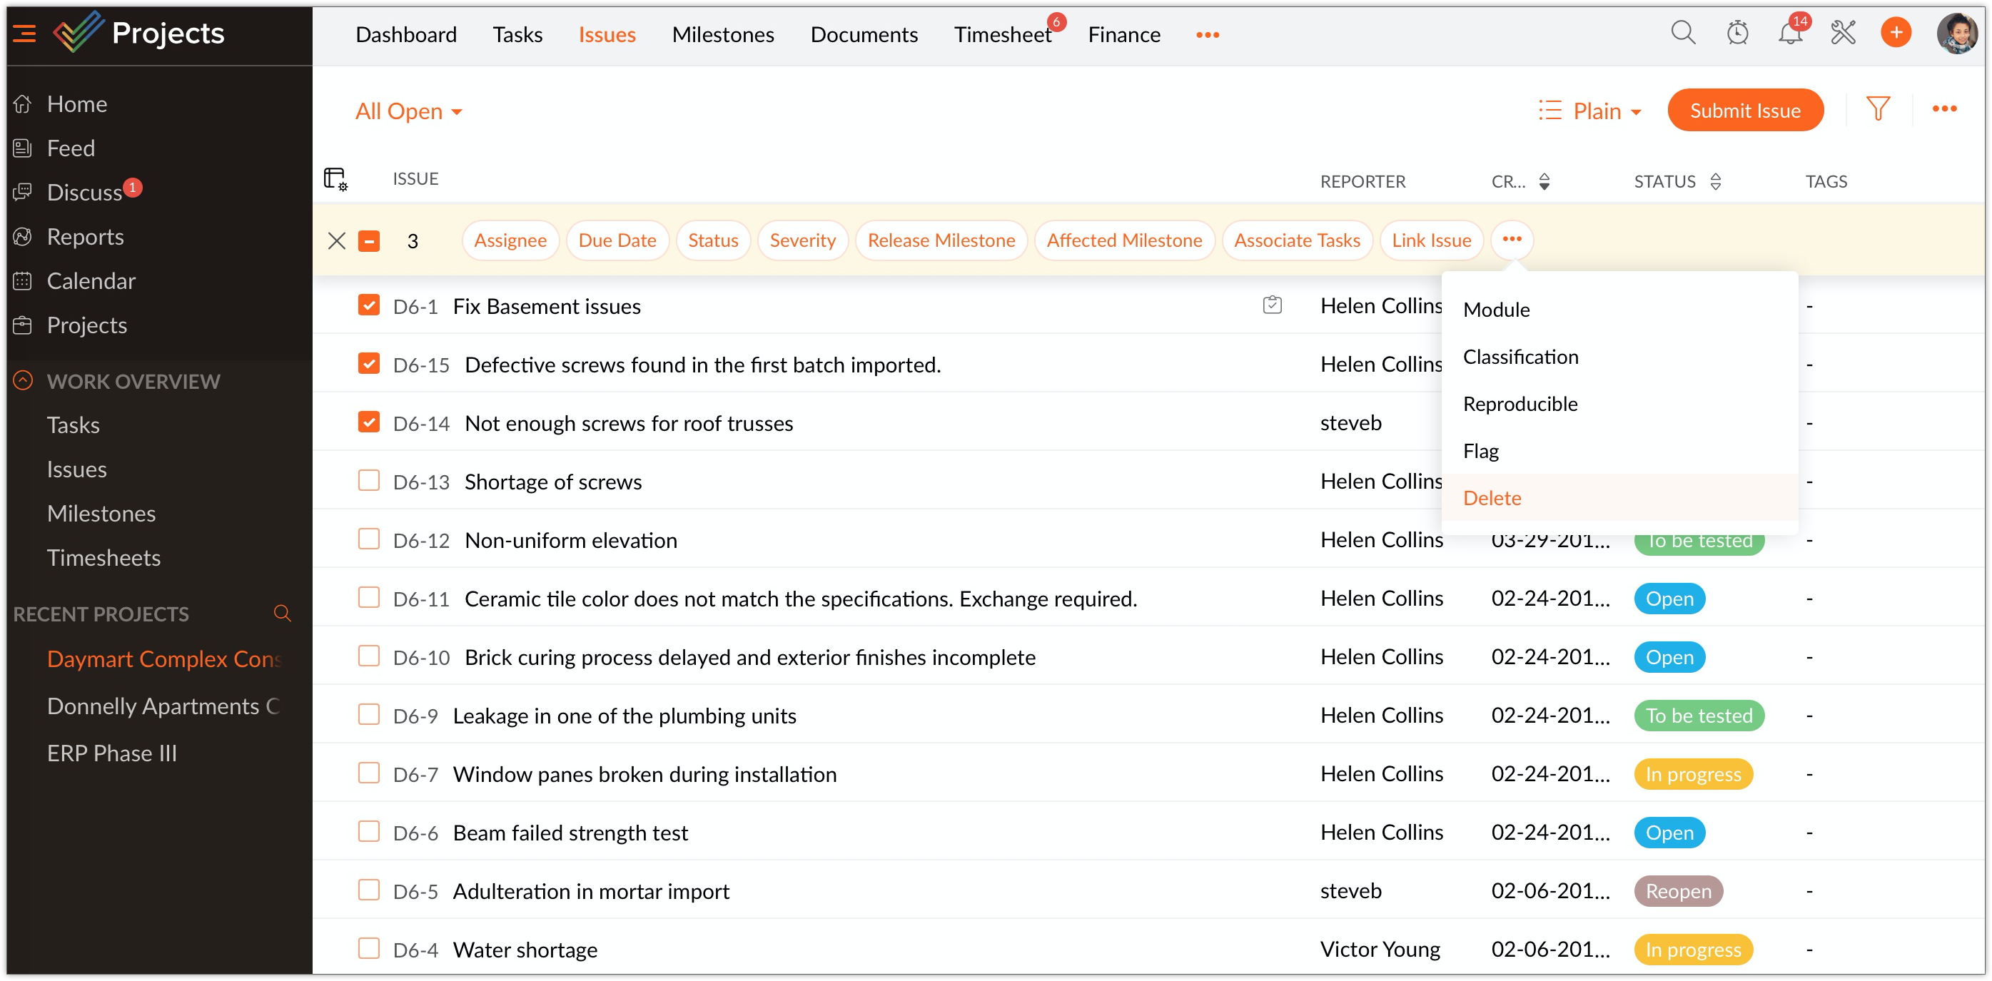Click the orange plus quick-add icon

(x=1896, y=34)
